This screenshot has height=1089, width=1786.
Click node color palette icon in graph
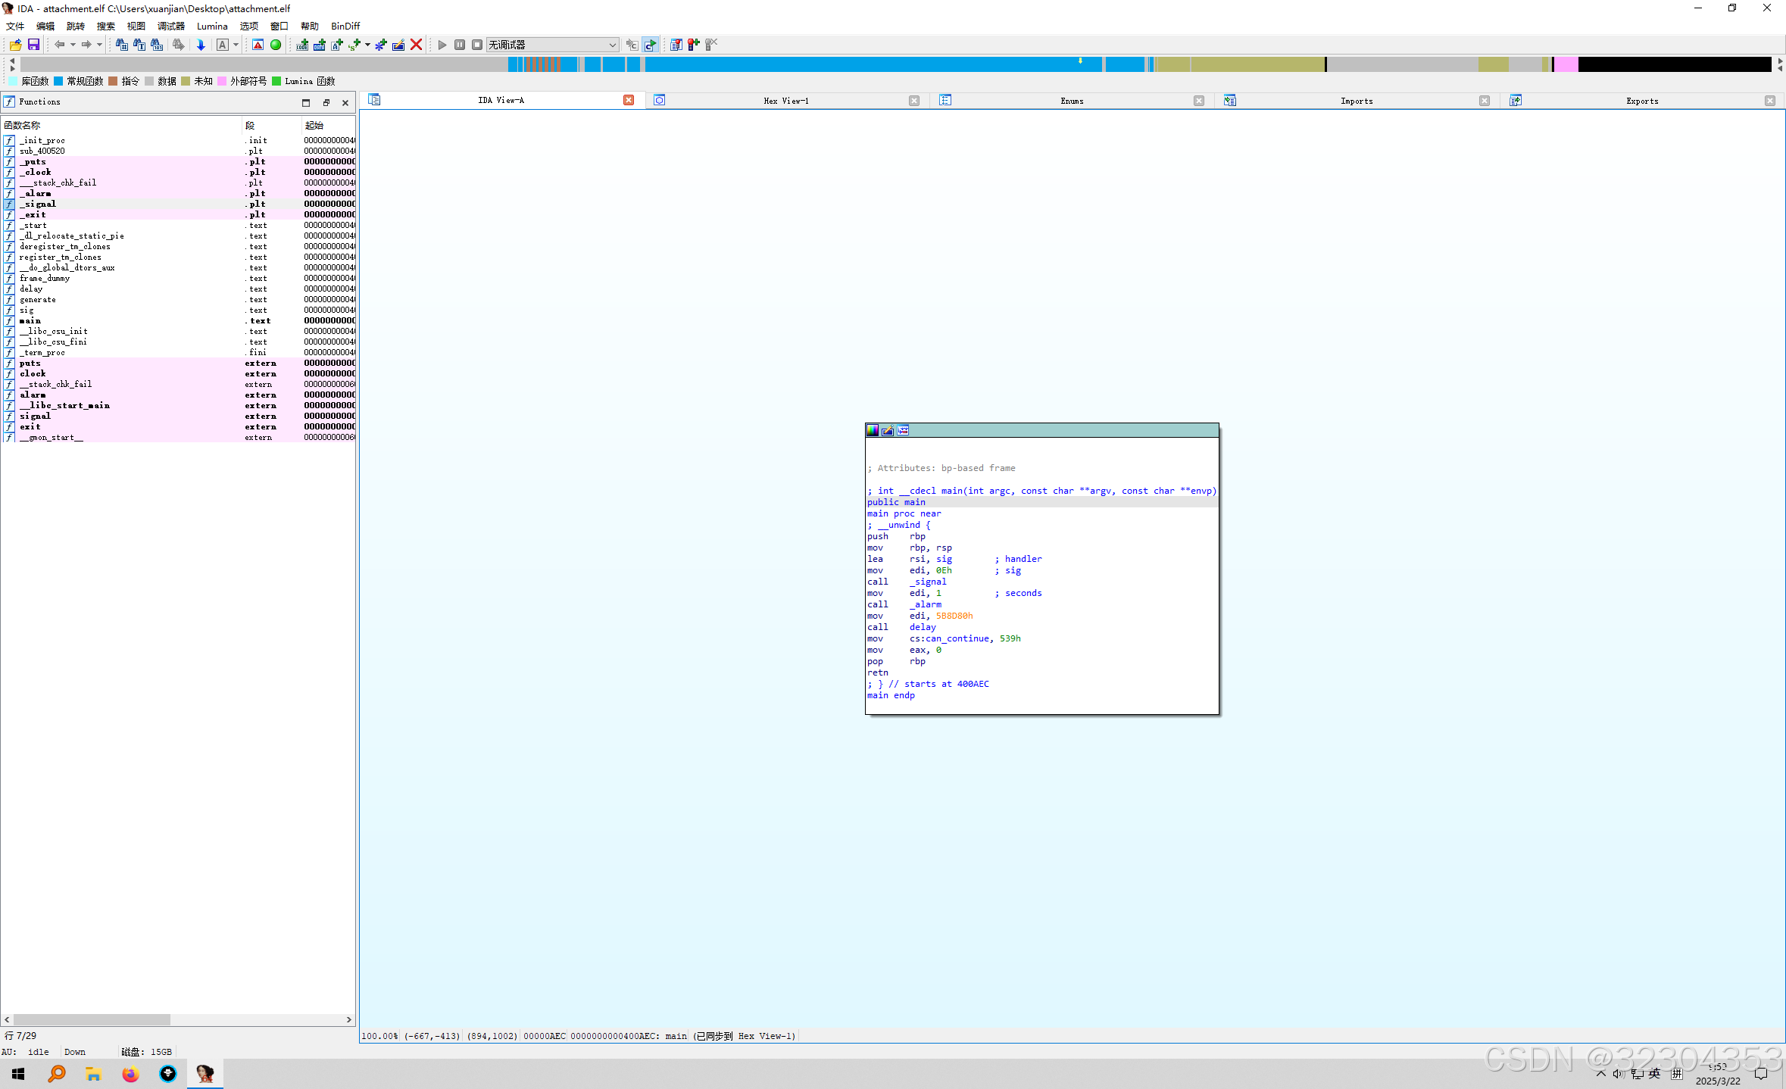[x=873, y=430]
